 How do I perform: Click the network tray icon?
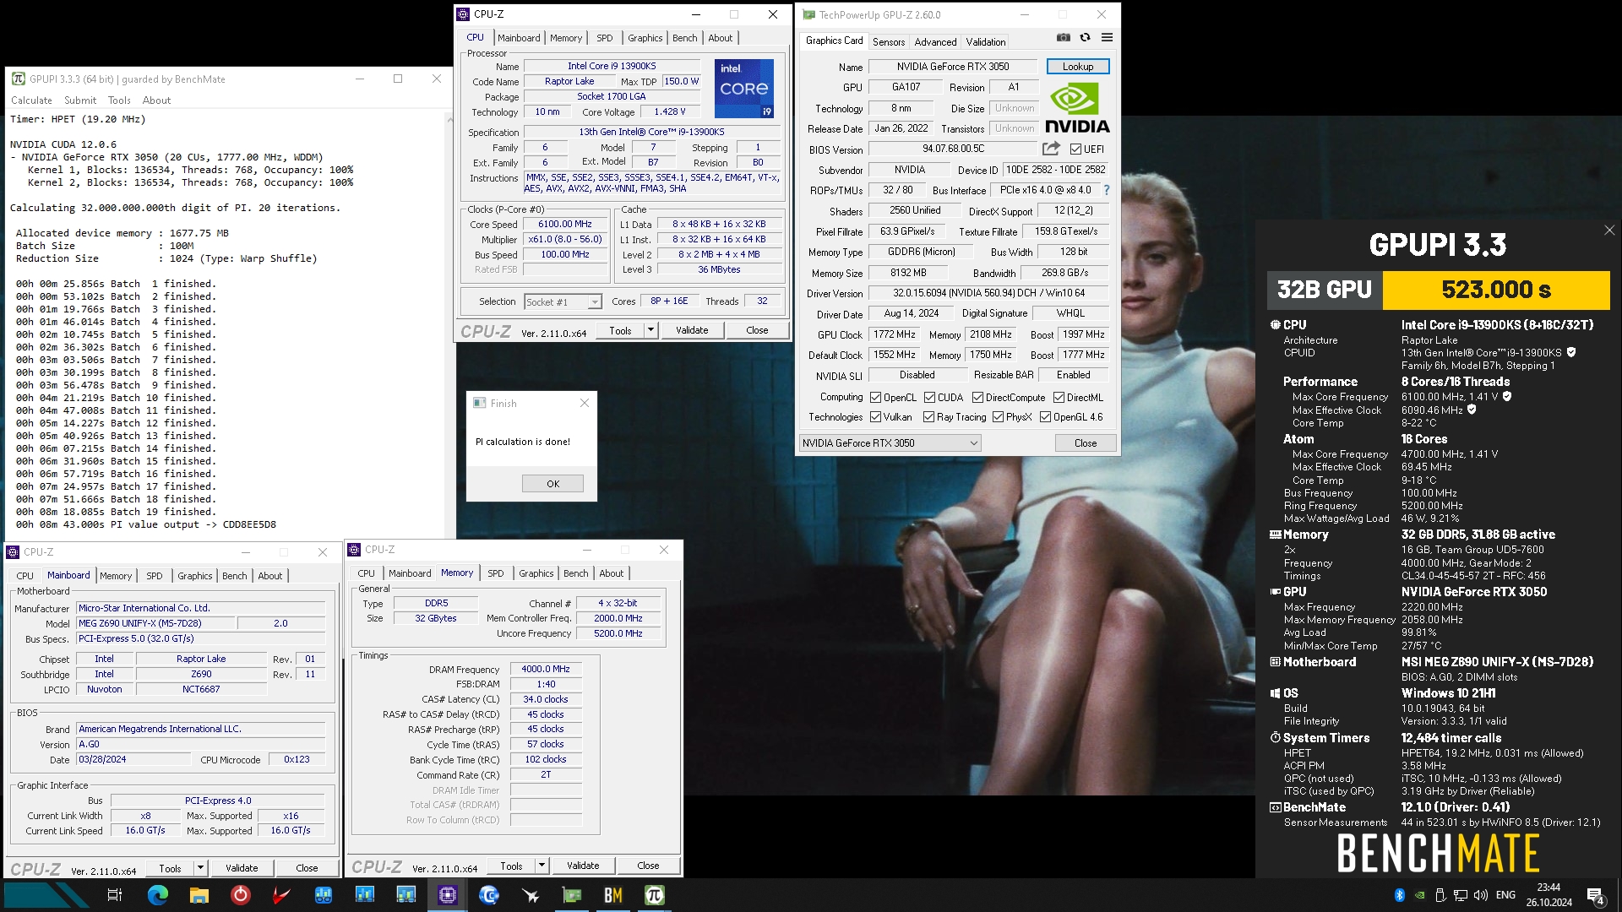point(1461,895)
